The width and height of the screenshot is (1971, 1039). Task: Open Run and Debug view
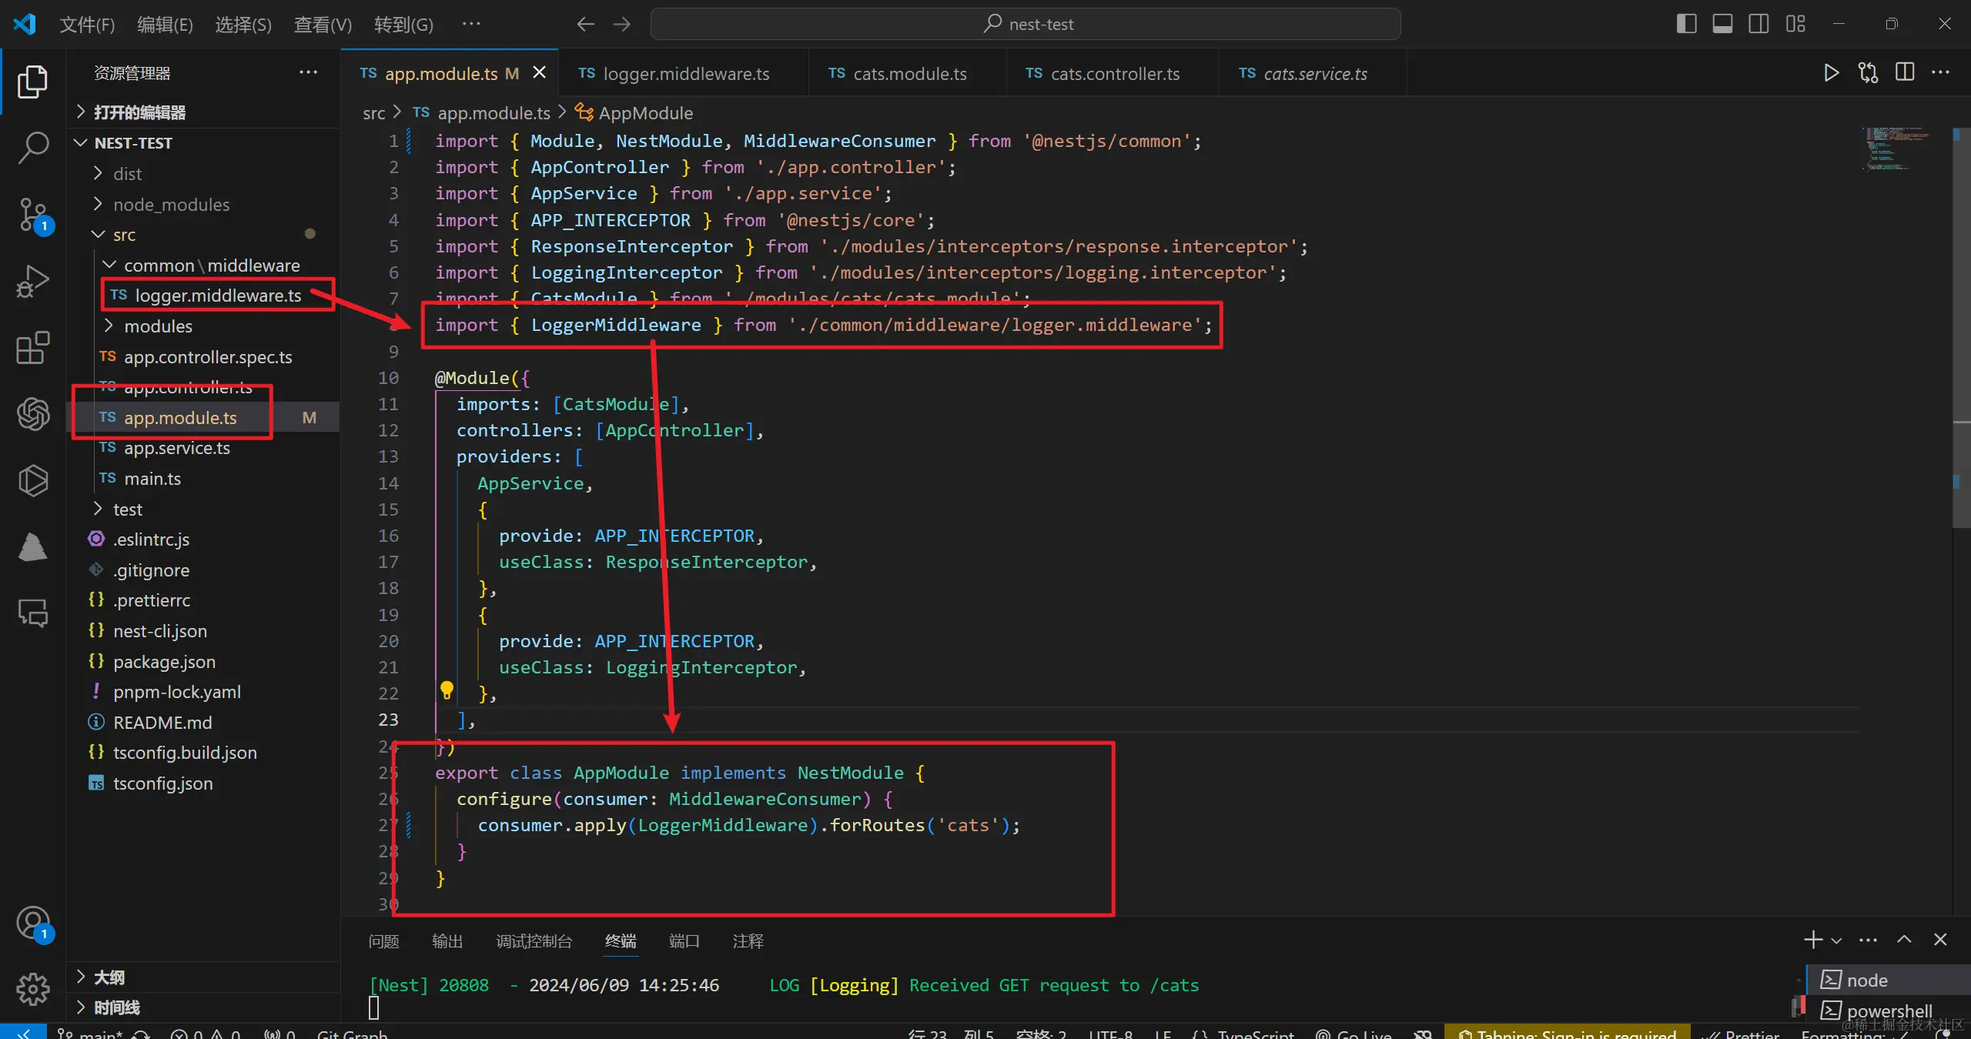pos(32,281)
